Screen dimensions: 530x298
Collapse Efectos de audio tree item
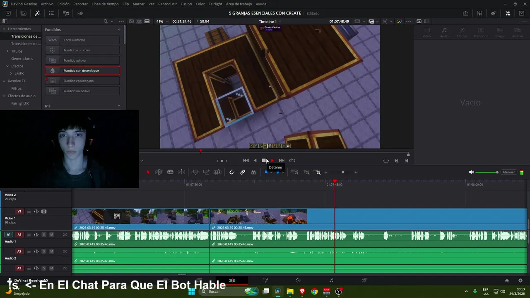tap(4, 96)
